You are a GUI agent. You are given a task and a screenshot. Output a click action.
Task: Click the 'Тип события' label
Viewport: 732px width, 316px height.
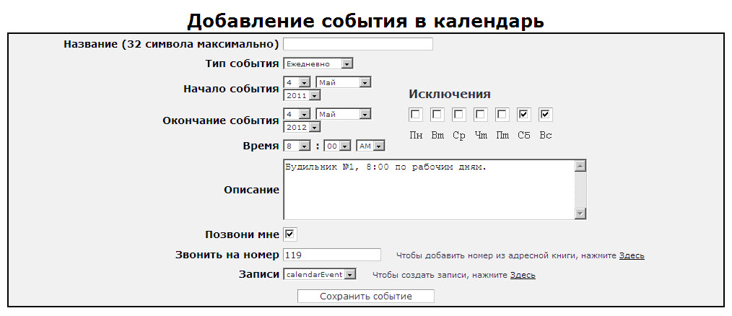pos(243,64)
